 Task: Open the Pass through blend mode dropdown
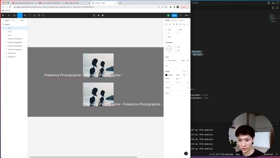[x=172, y=61]
